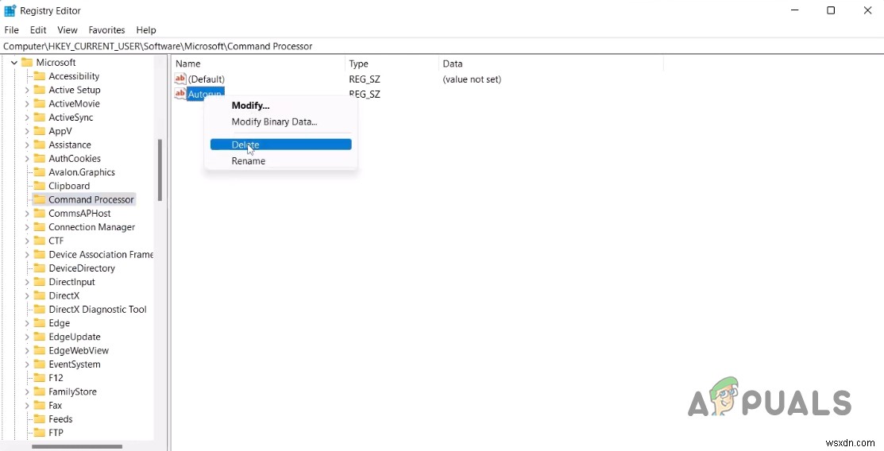Click the DeviceDirectory folder icon

(39, 268)
